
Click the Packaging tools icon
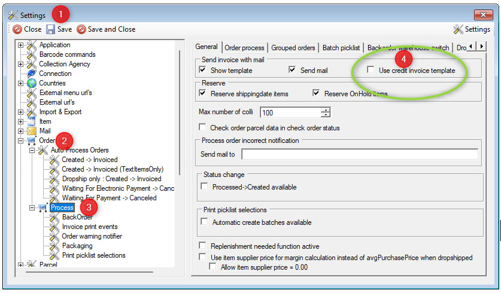54,246
